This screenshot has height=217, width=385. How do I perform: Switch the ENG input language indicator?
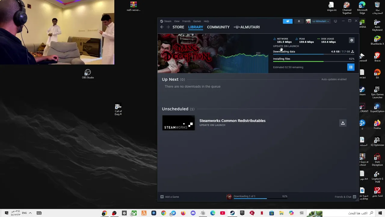click(x=24, y=213)
